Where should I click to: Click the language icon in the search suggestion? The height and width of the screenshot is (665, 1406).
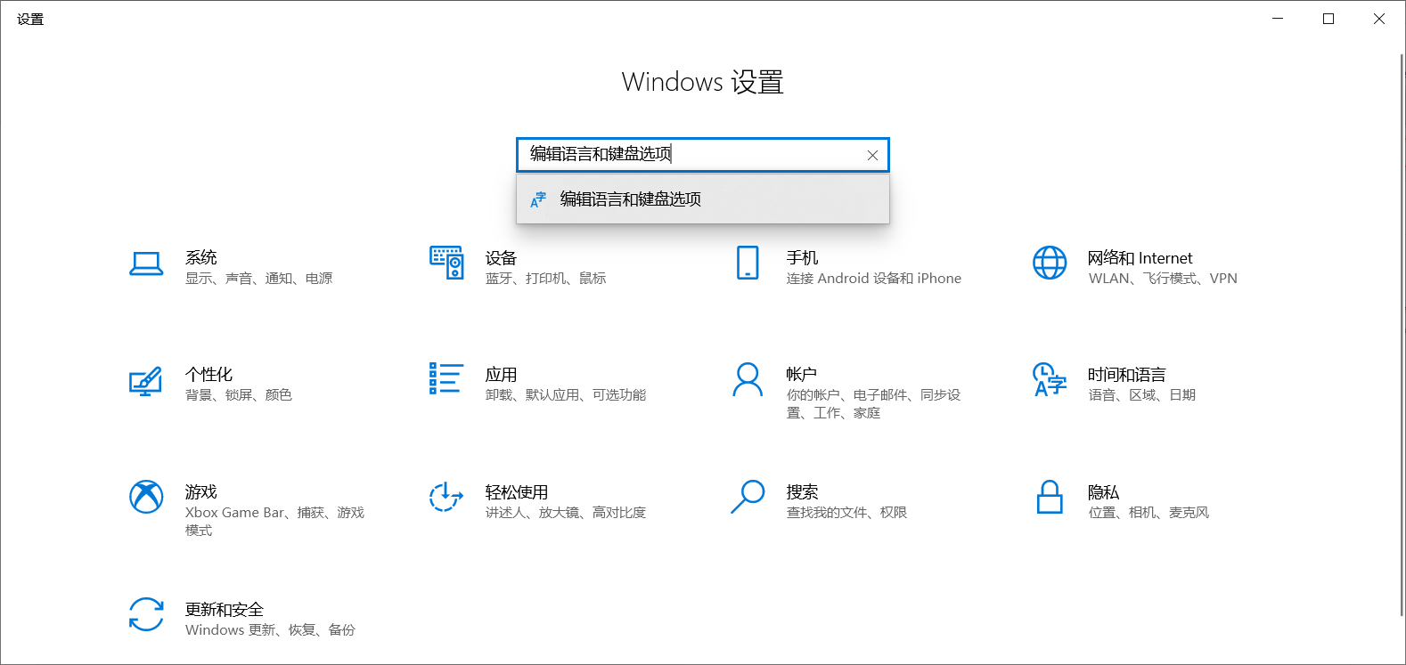coord(538,199)
